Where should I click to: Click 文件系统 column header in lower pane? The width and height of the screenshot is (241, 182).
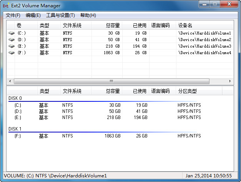[76, 91]
